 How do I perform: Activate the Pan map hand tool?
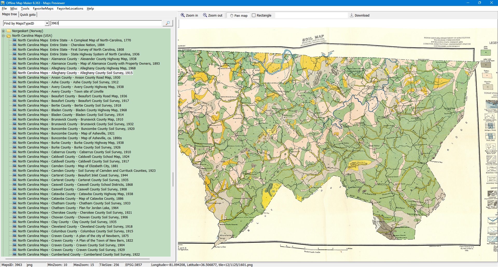(232, 16)
